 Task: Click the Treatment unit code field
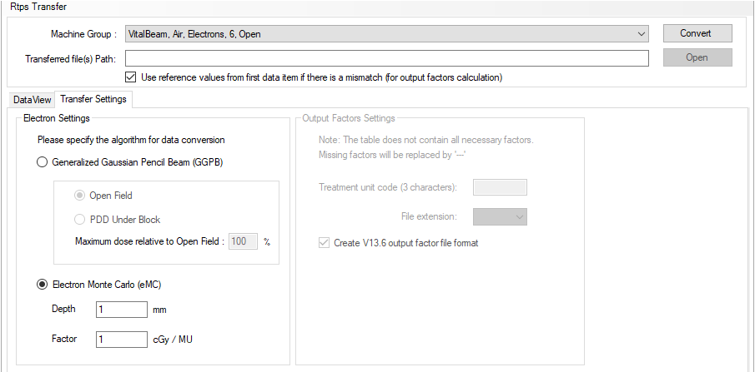point(500,187)
